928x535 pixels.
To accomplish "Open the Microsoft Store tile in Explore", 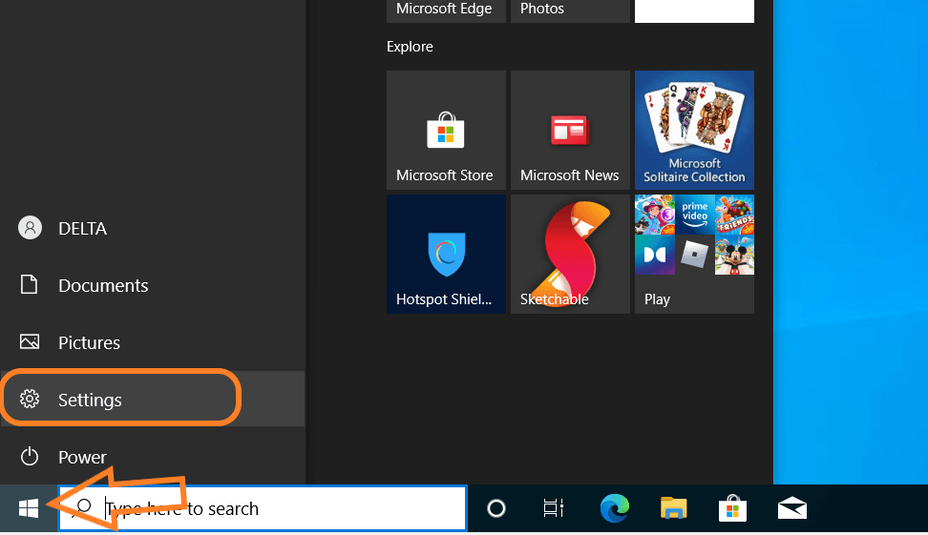I will (x=446, y=130).
